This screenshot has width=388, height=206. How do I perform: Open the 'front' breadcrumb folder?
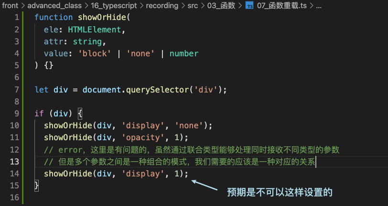(x=10, y=6)
